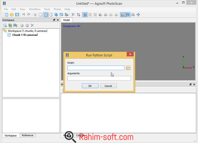Switch to Dense Cloud Classes view

pos(95,15)
